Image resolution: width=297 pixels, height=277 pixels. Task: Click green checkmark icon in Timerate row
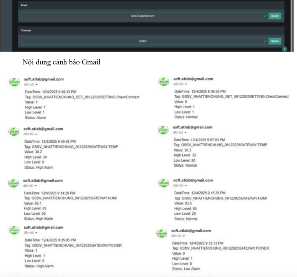265,41
